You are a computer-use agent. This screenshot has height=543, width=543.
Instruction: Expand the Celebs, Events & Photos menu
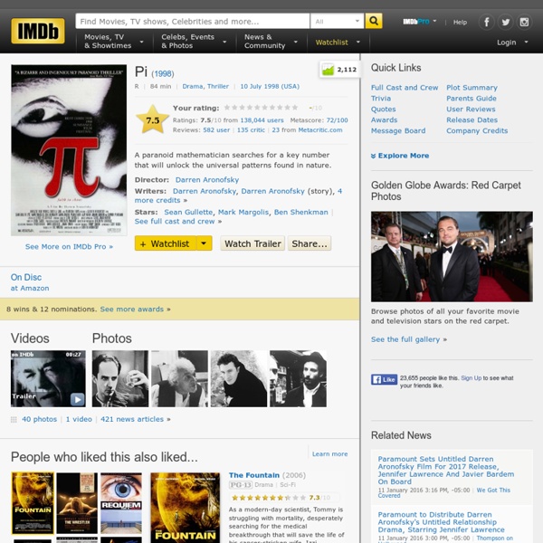click(x=194, y=42)
